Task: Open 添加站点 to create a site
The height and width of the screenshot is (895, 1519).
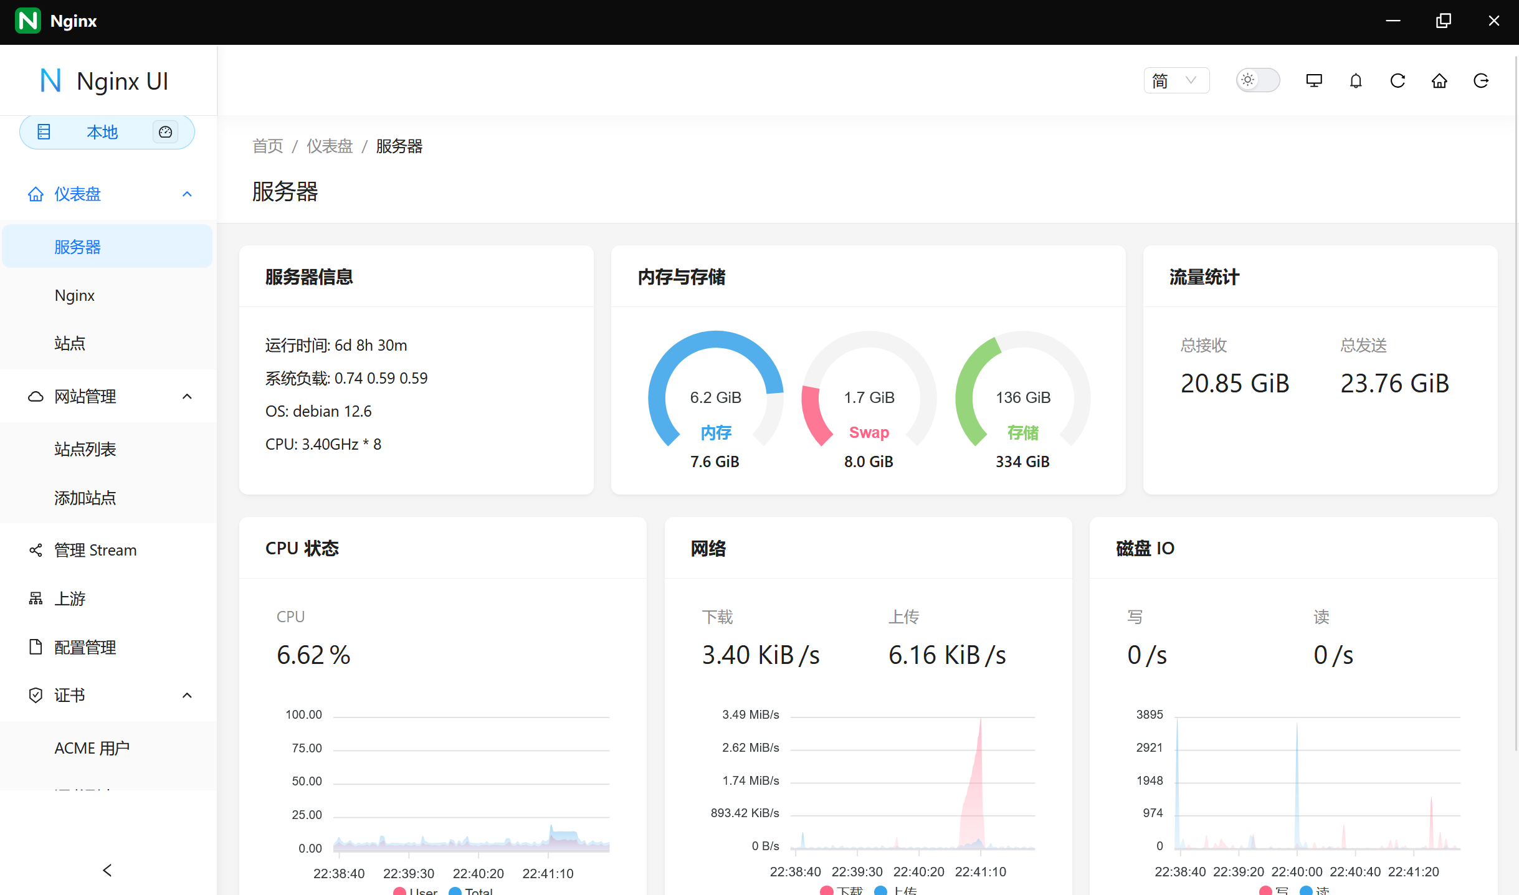Action: 85,498
